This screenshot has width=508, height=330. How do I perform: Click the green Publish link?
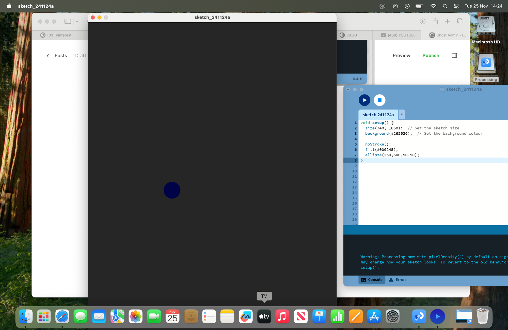[x=431, y=55]
